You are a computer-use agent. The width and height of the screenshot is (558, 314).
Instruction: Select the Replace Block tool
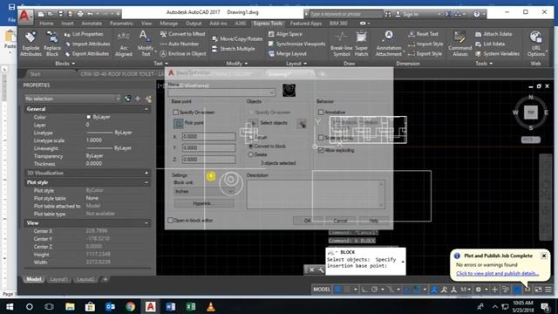pyautogui.click(x=52, y=44)
